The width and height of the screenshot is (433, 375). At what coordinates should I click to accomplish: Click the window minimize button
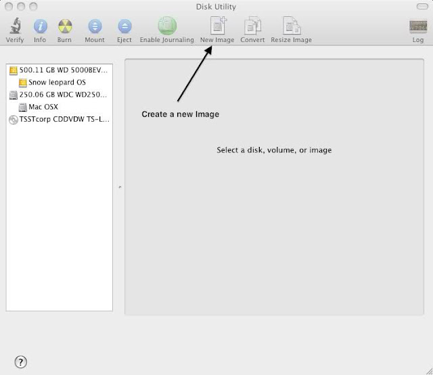[x=21, y=6]
